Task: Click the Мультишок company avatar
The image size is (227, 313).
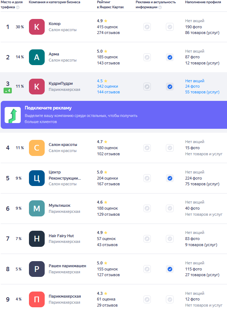Action: coord(37,209)
